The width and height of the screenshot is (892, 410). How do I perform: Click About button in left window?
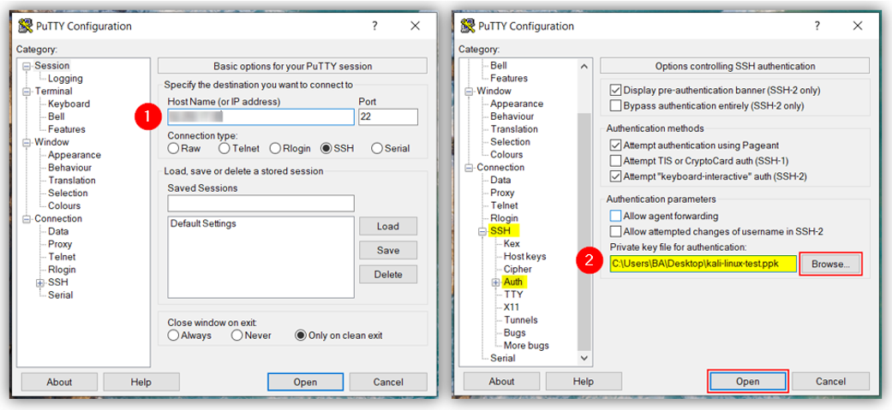[x=59, y=382]
